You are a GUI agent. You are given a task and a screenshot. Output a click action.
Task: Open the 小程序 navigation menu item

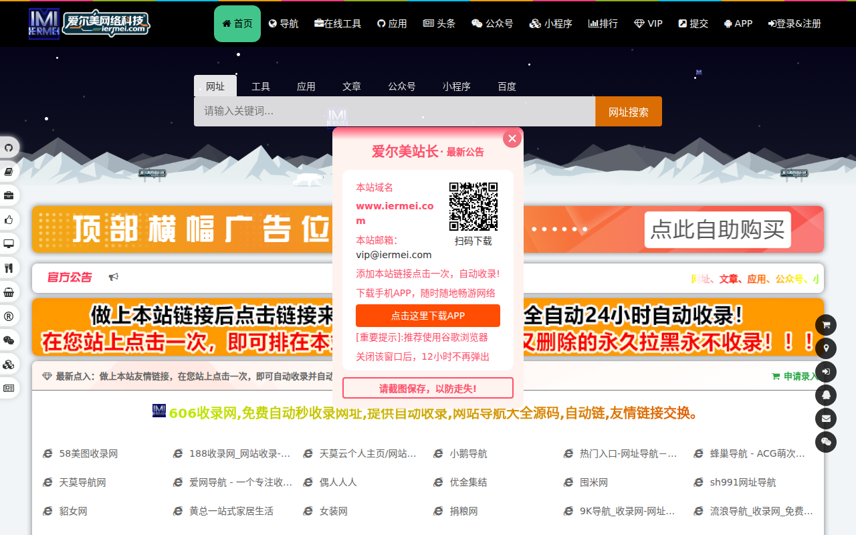(550, 23)
